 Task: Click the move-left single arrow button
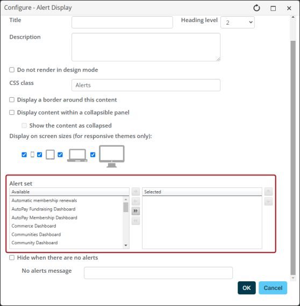135,201
